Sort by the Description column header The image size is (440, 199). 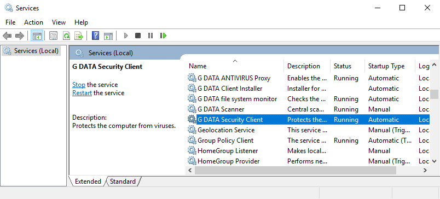coord(307,66)
